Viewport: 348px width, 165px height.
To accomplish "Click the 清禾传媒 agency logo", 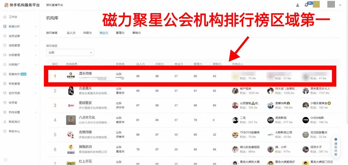I will 71,75.
